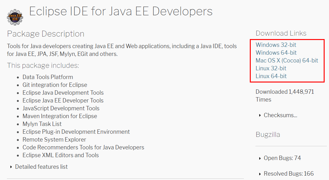The image size is (329, 180).
Task: Click Git integration for Eclipse list item
Action: [55, 85]
